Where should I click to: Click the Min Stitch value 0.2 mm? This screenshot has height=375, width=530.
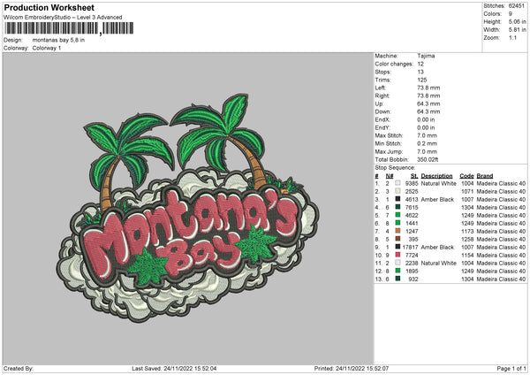click(427, 143)
